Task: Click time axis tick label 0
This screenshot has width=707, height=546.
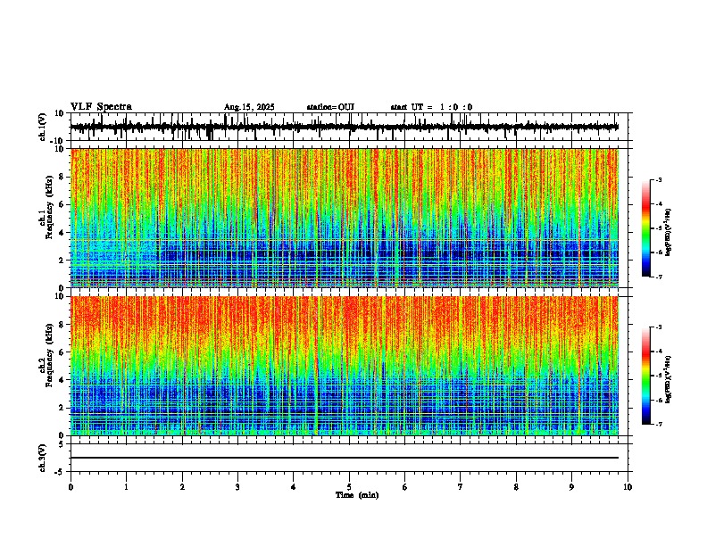Action: [71, 487]
